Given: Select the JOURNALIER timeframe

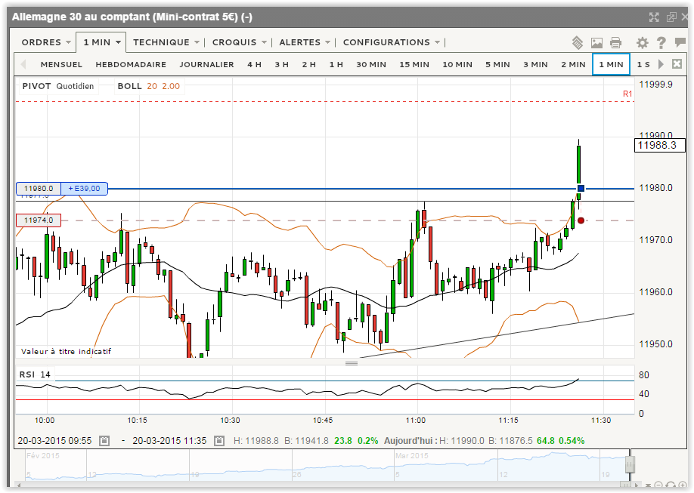Looking at the screenshot, I should [x=206, y=65].
